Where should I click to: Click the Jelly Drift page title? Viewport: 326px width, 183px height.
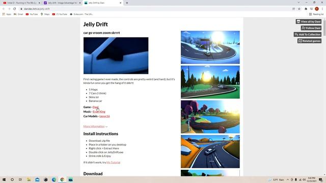tap(95, 24)
